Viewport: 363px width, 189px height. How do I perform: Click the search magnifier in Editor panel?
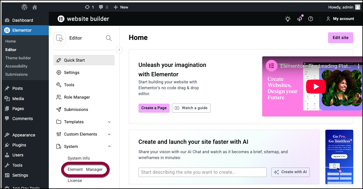(x=108, y=38)
